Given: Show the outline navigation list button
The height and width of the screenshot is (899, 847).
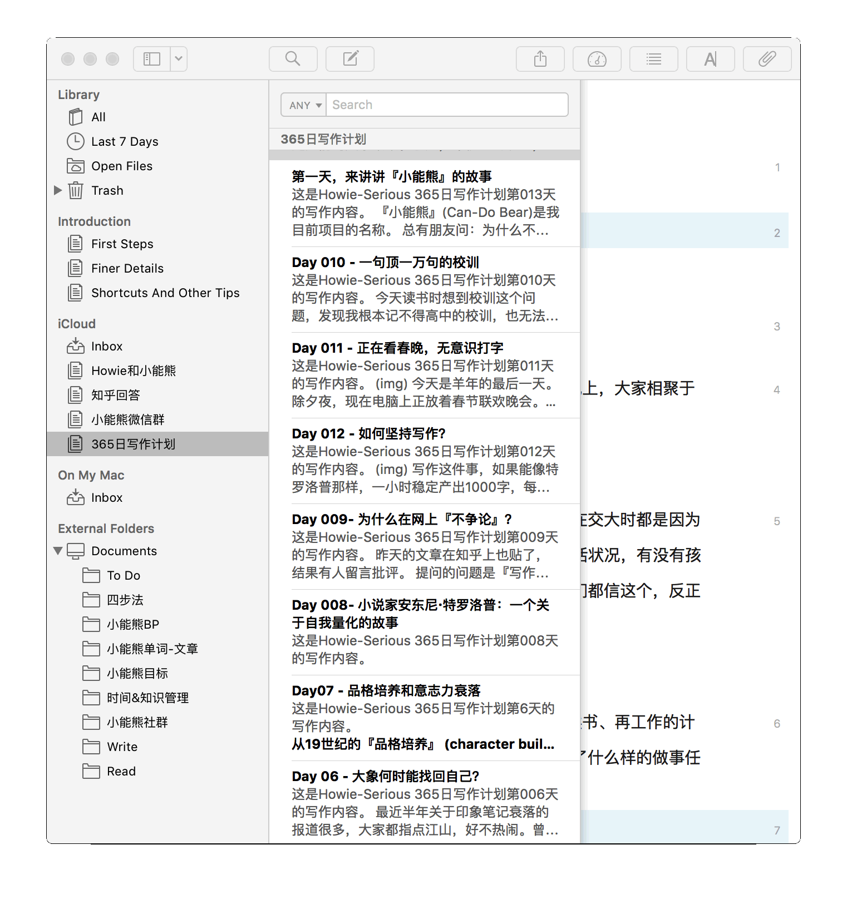Looking at the screenshot, I should (x=654, y=59).
